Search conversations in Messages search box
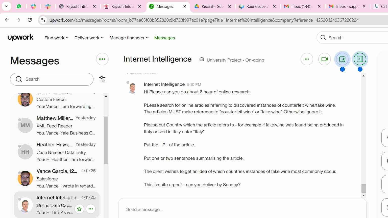The image size is (388, 218). click(x=52, y=79)
